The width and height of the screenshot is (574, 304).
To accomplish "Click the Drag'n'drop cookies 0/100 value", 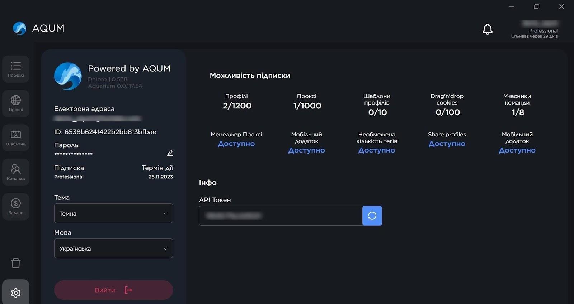I will coord(448,112).
